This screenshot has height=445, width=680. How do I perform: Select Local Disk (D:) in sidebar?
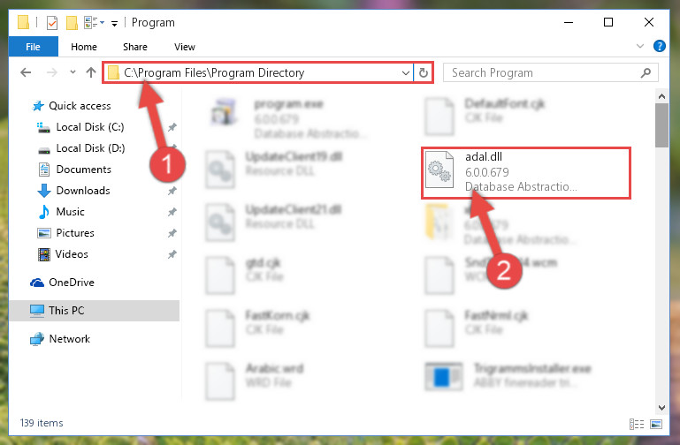coord(90,148)
